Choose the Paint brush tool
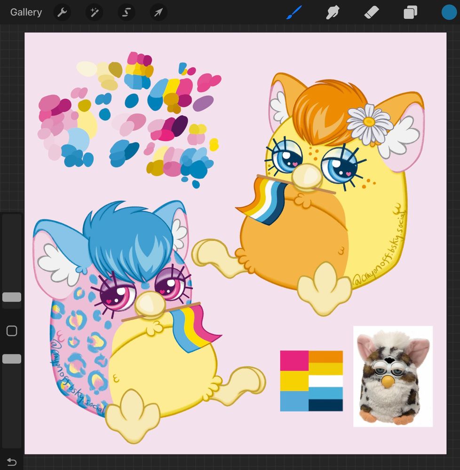Image resolution: width=460 pixels, height=470 pixels. click(293, 12)
